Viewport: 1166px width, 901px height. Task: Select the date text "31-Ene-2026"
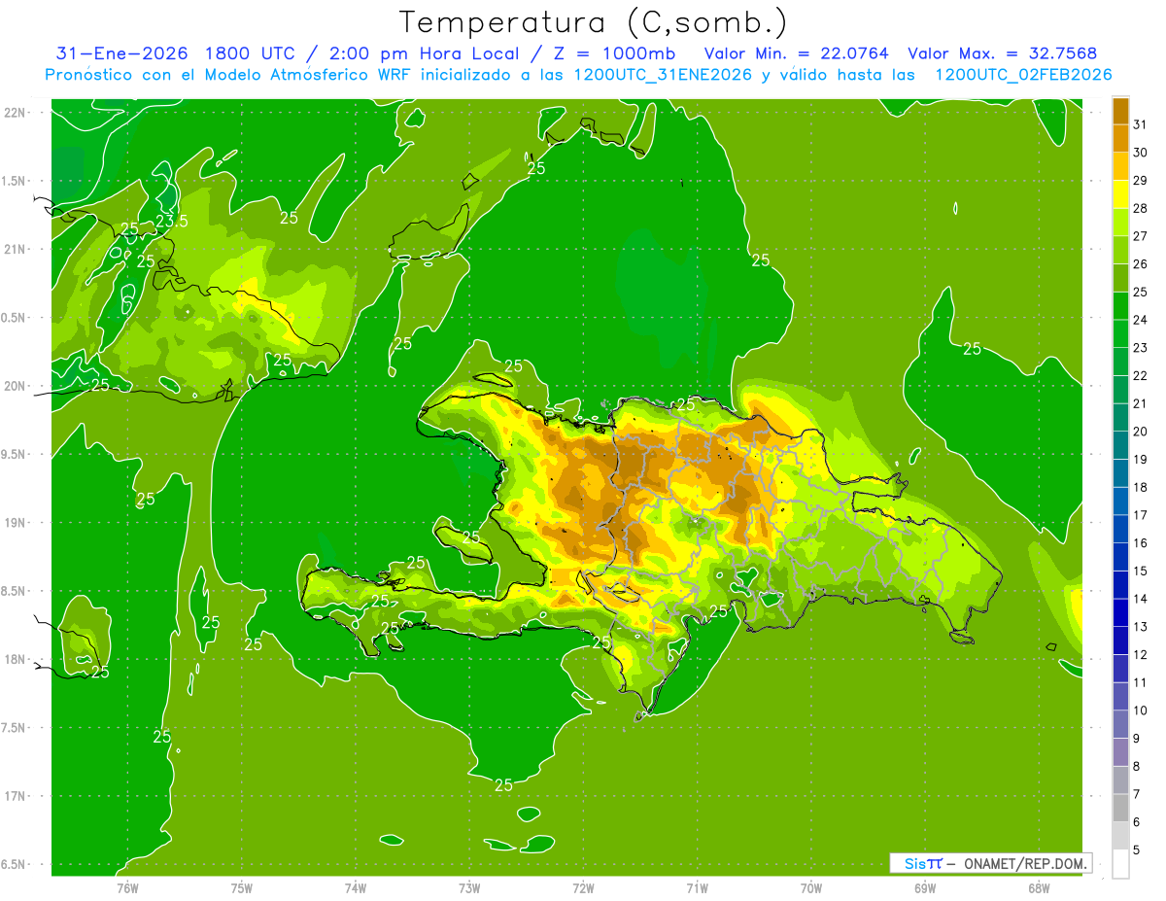click(120, 53)
